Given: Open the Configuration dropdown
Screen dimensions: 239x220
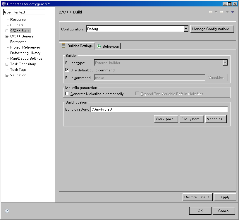Looking at the screenshot, I should (x=186, y=29).
